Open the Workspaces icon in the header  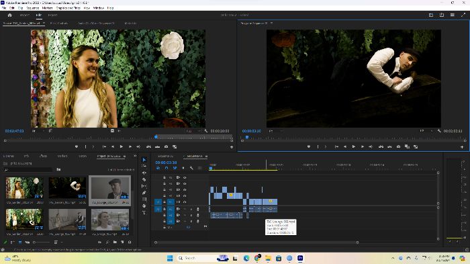(x=431, y=15)
